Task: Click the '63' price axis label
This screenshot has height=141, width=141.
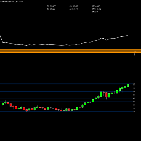Action: point(134,88)
